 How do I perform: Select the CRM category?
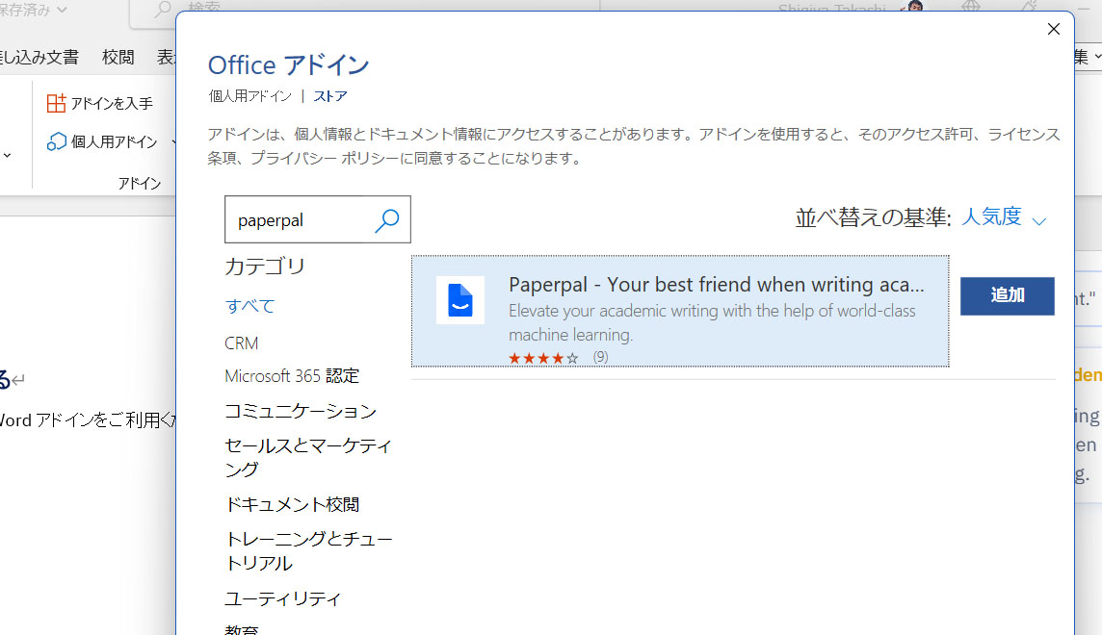coord(241,343)
